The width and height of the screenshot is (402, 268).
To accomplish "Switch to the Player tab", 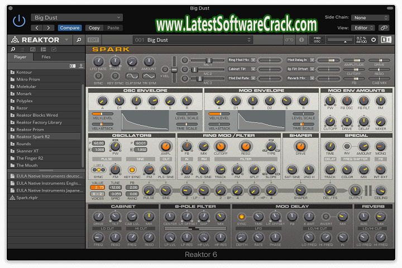I will pyautogui.click(x=20, y=57).
